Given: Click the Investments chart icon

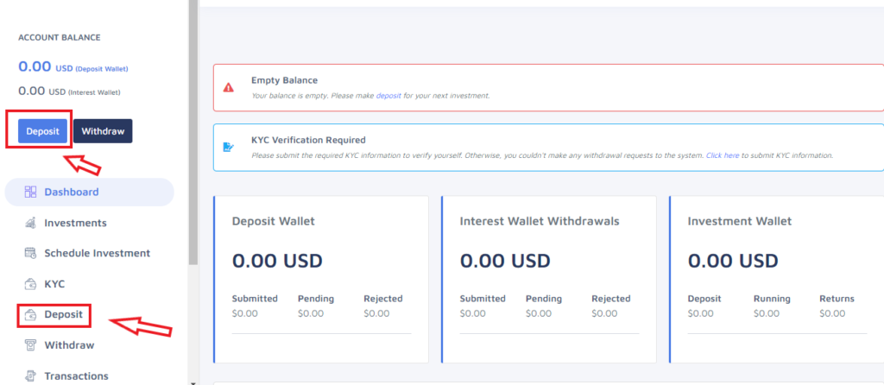Looking at the screenshot, I should tap(30, 223).
